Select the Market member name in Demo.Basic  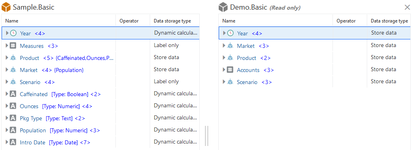pos(246,46)
